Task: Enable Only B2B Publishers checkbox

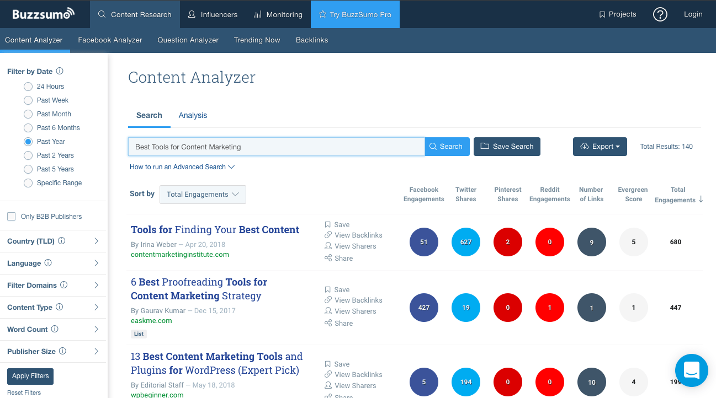Action: (x=11, y=217)
